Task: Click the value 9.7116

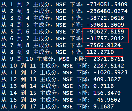Action: [x=104, y=86]
